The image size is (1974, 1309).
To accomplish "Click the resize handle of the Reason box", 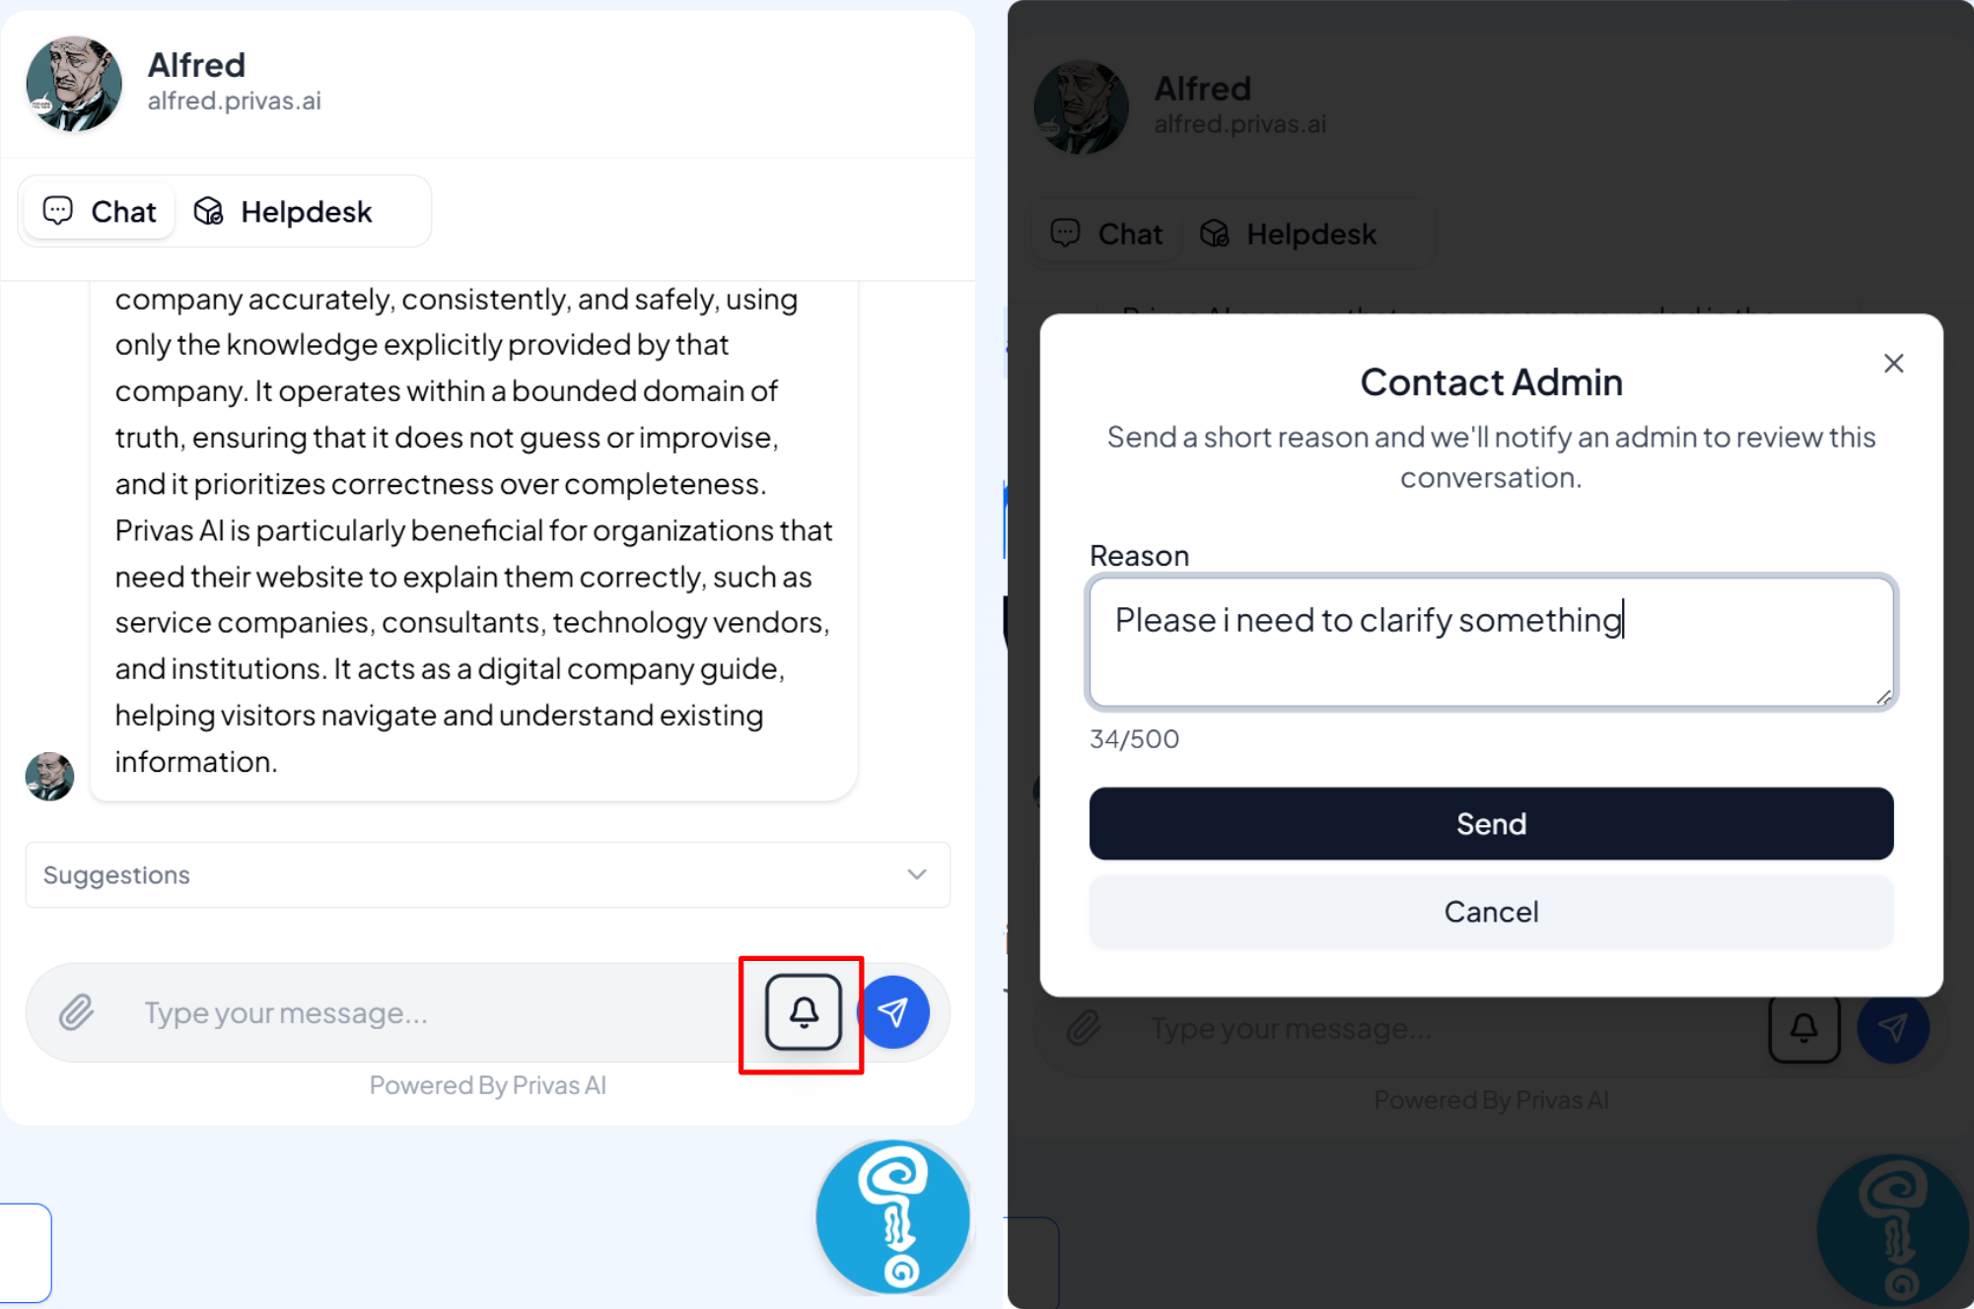I will pyautogui.click(x=1883, y=697).
